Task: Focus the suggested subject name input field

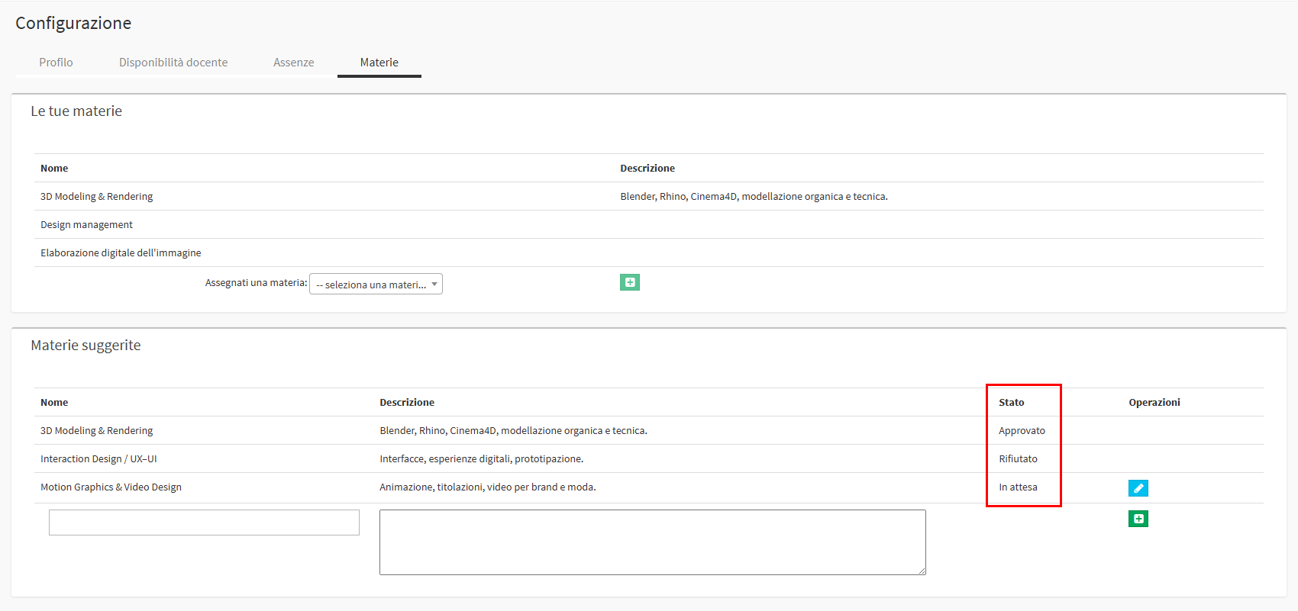Action: 204,523
